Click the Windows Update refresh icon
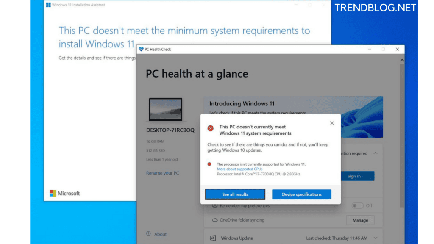 (213, 238)
